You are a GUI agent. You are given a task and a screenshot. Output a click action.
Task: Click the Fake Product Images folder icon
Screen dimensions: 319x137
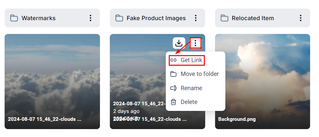click(x=119, y=18)
